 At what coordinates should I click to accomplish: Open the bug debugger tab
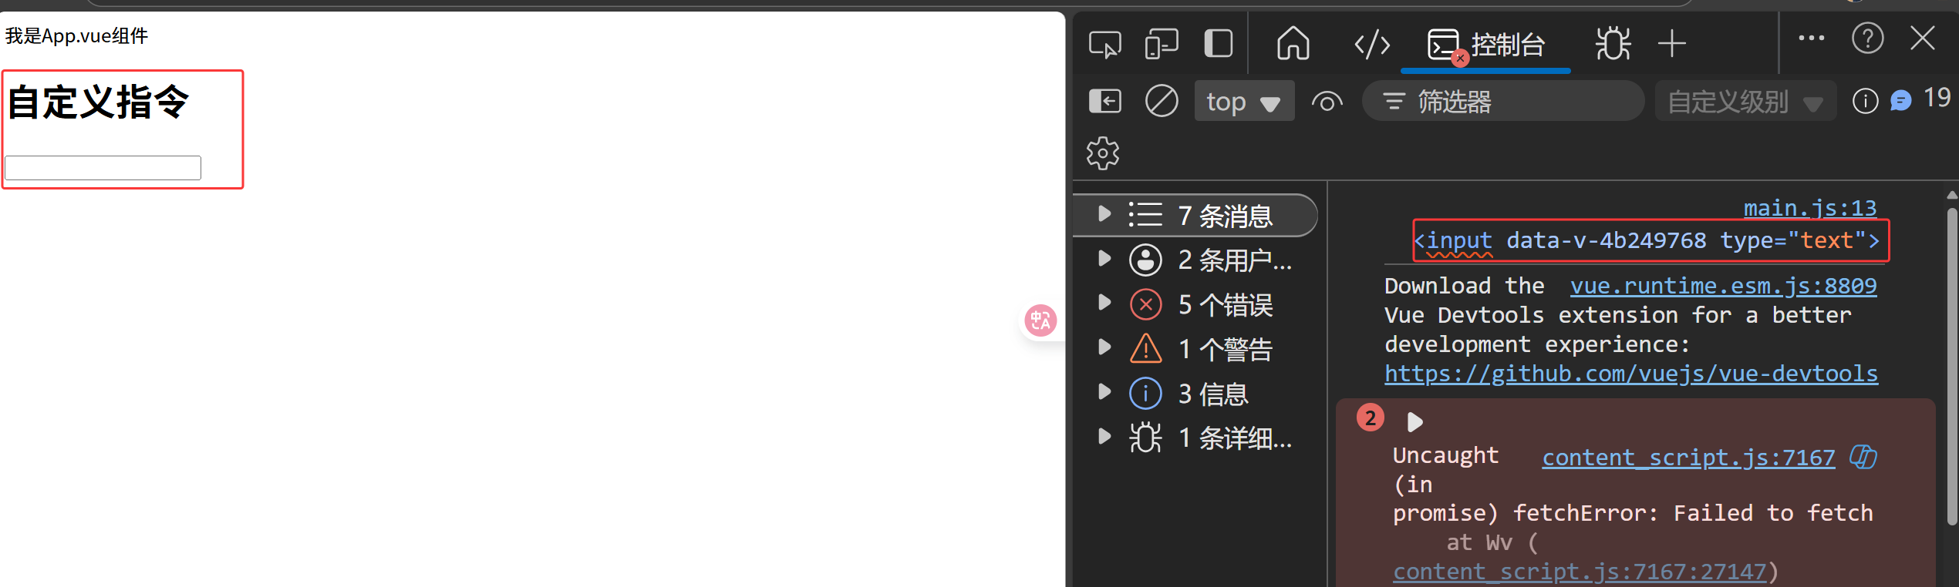pyautogui.click(x=1613, y=43)
